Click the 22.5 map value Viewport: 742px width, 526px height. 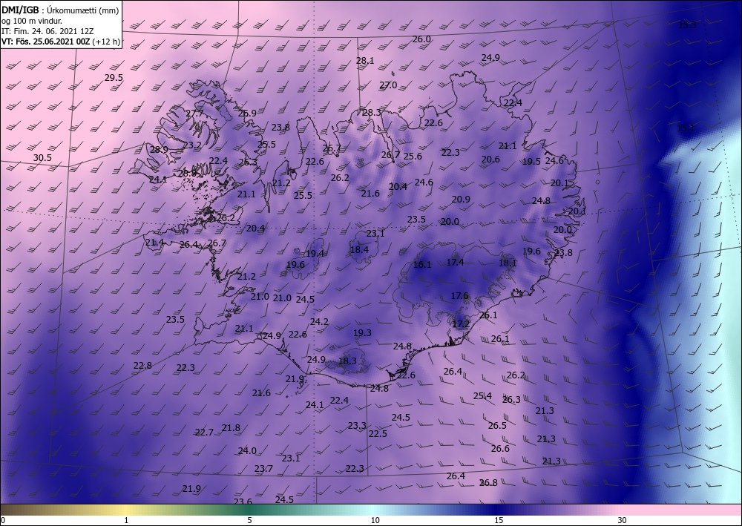coord(378,434)
